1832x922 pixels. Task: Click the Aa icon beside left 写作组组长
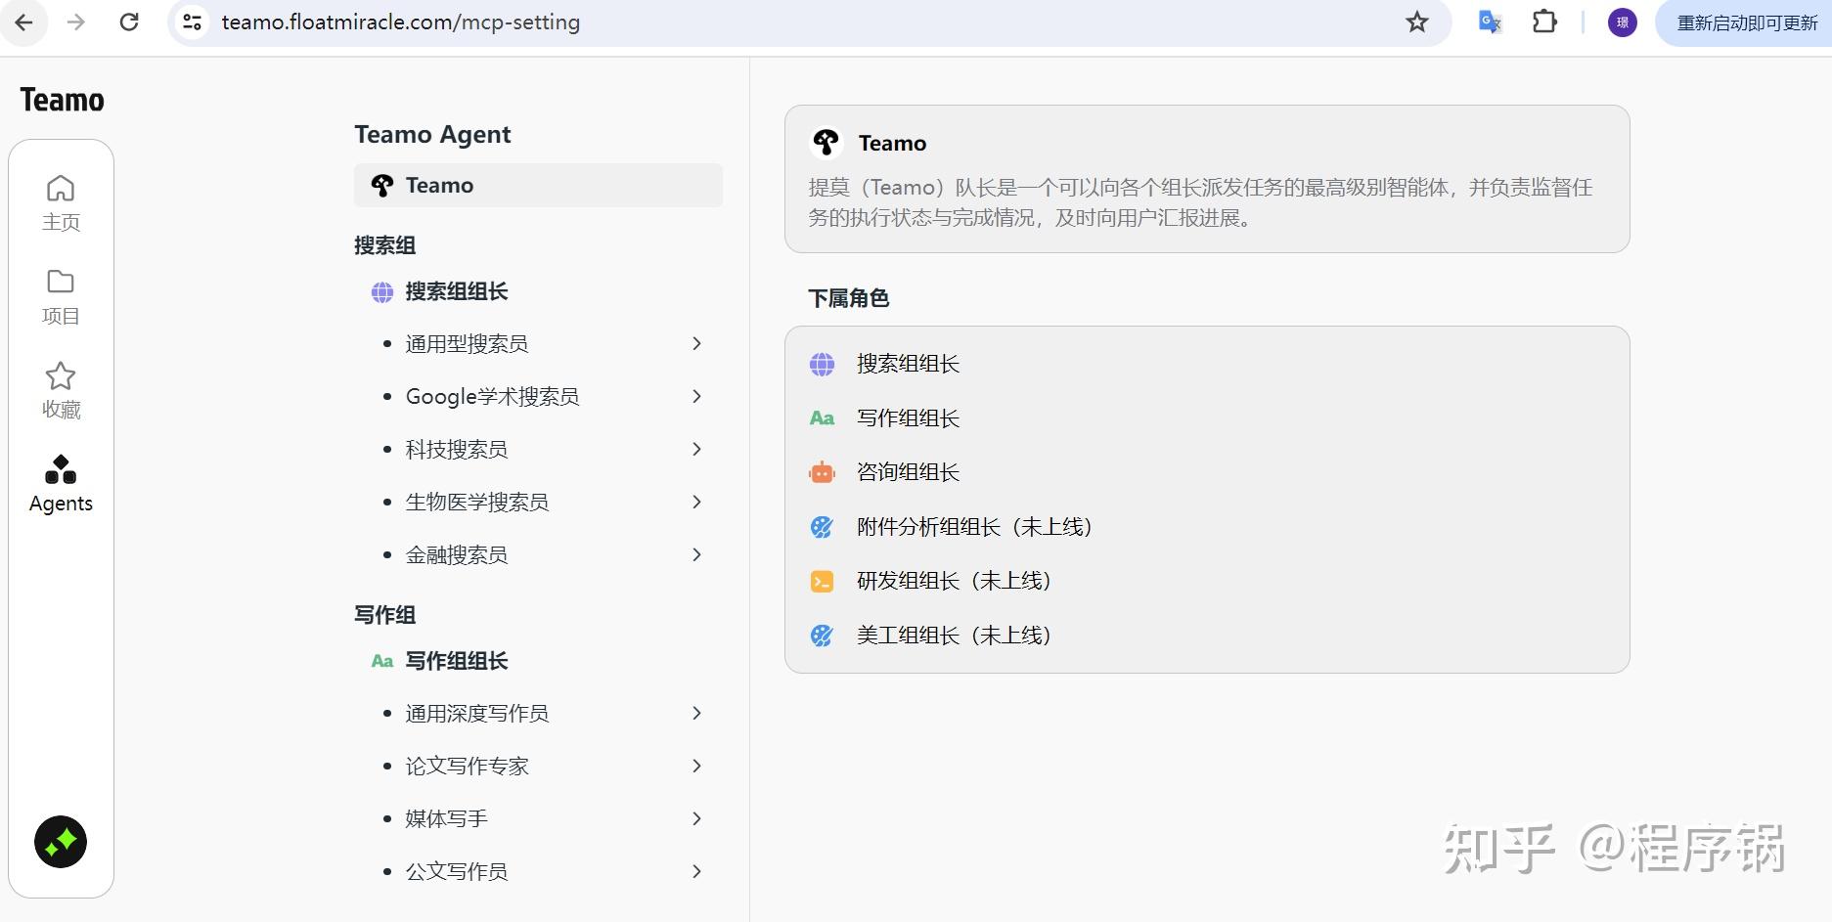[382, 661]
